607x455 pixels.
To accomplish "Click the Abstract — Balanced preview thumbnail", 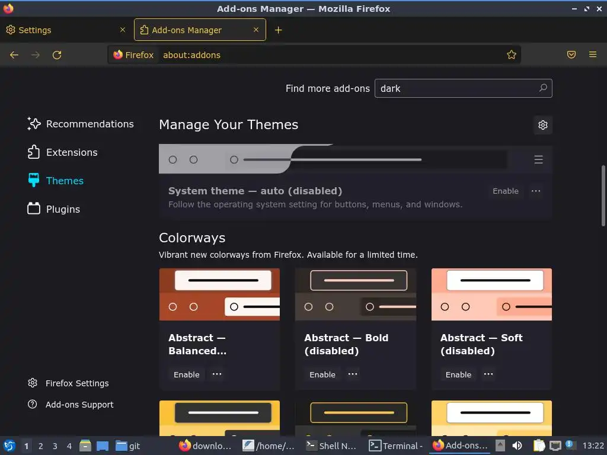I will click(219, 294).
